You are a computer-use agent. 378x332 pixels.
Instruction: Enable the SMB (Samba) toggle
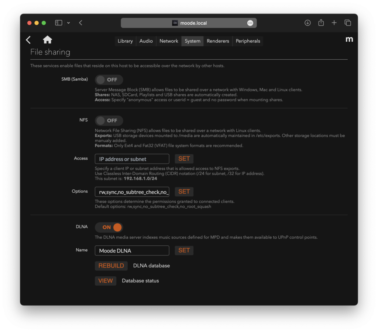tap(109, 80)
